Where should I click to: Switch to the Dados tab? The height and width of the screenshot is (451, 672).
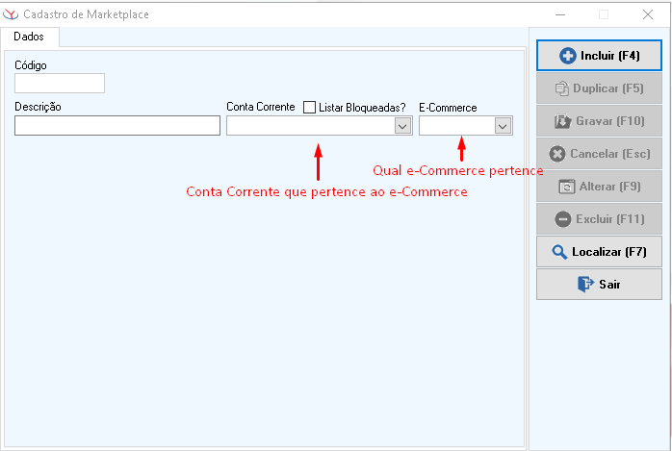click(x=29, y=37)
